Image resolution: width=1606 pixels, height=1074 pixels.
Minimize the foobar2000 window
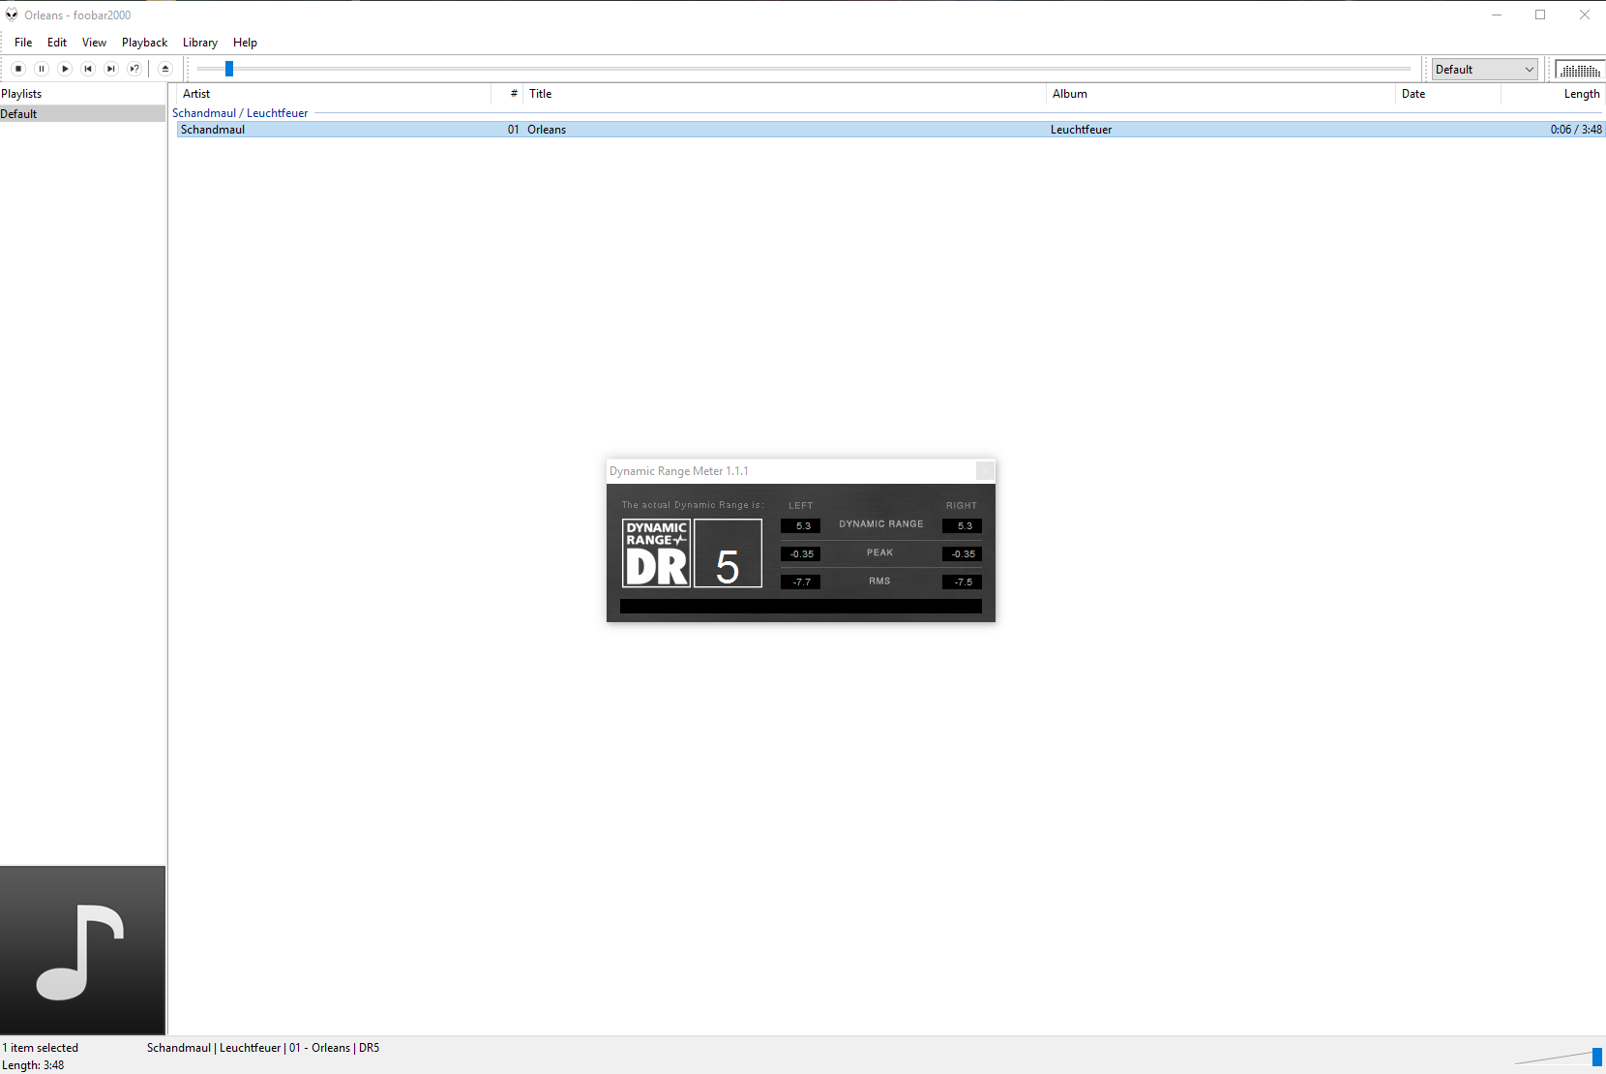1497,15
